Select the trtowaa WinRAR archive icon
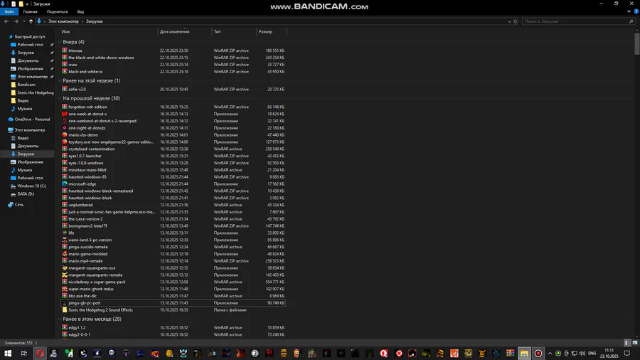640x360 pixels. pyautogui.click(x=65, y=51)
